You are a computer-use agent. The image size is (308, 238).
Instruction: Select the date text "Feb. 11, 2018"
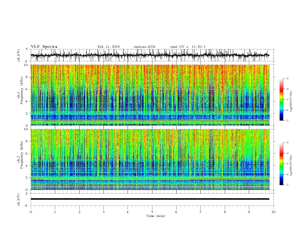tap(108, 47)
